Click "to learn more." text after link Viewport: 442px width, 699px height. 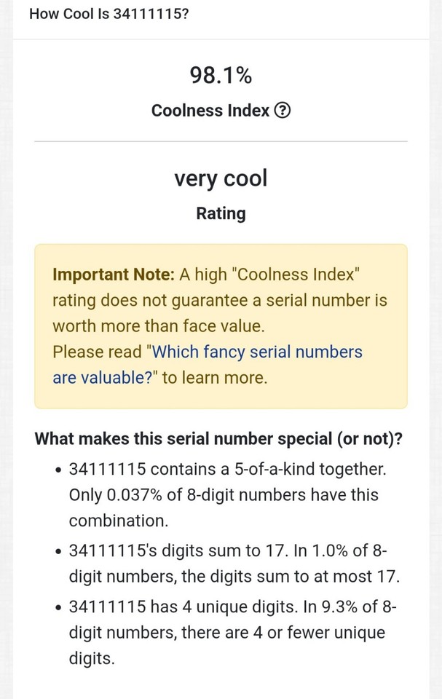pos(215,378)
